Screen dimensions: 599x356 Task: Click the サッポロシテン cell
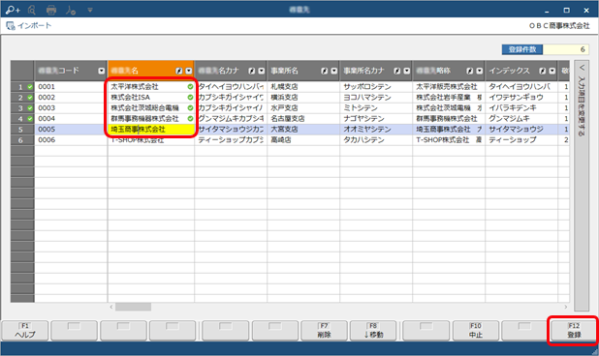click(x=376, y=87)
